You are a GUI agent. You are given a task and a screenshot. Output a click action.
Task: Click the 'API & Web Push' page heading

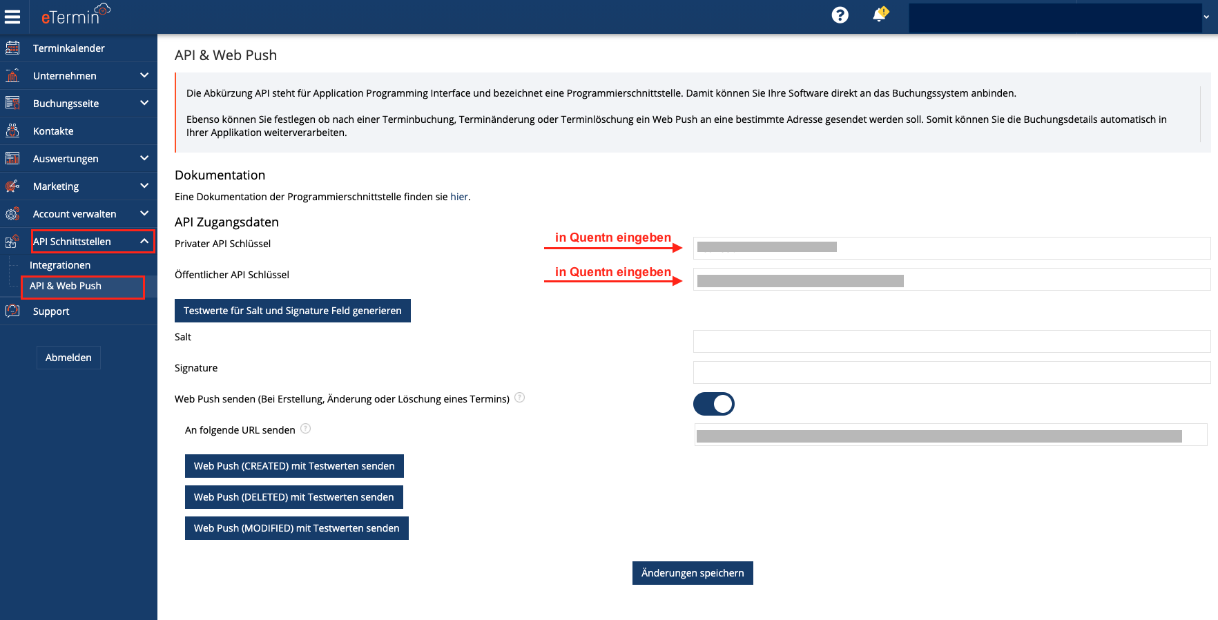coord(226,55)
